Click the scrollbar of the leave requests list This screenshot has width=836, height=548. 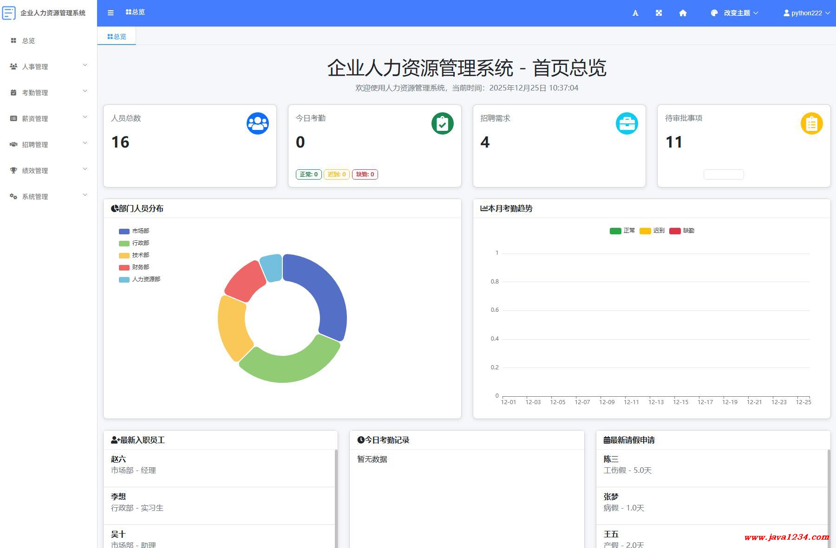829,492
